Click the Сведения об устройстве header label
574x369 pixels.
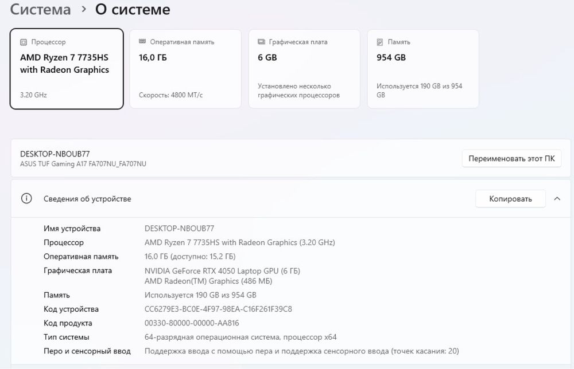click(87, 199)
